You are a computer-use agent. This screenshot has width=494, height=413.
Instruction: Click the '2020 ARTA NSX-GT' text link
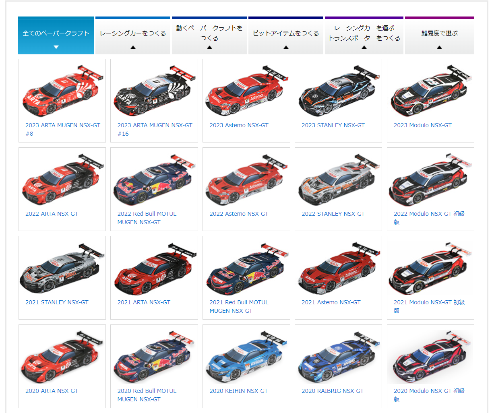(52, 391)
